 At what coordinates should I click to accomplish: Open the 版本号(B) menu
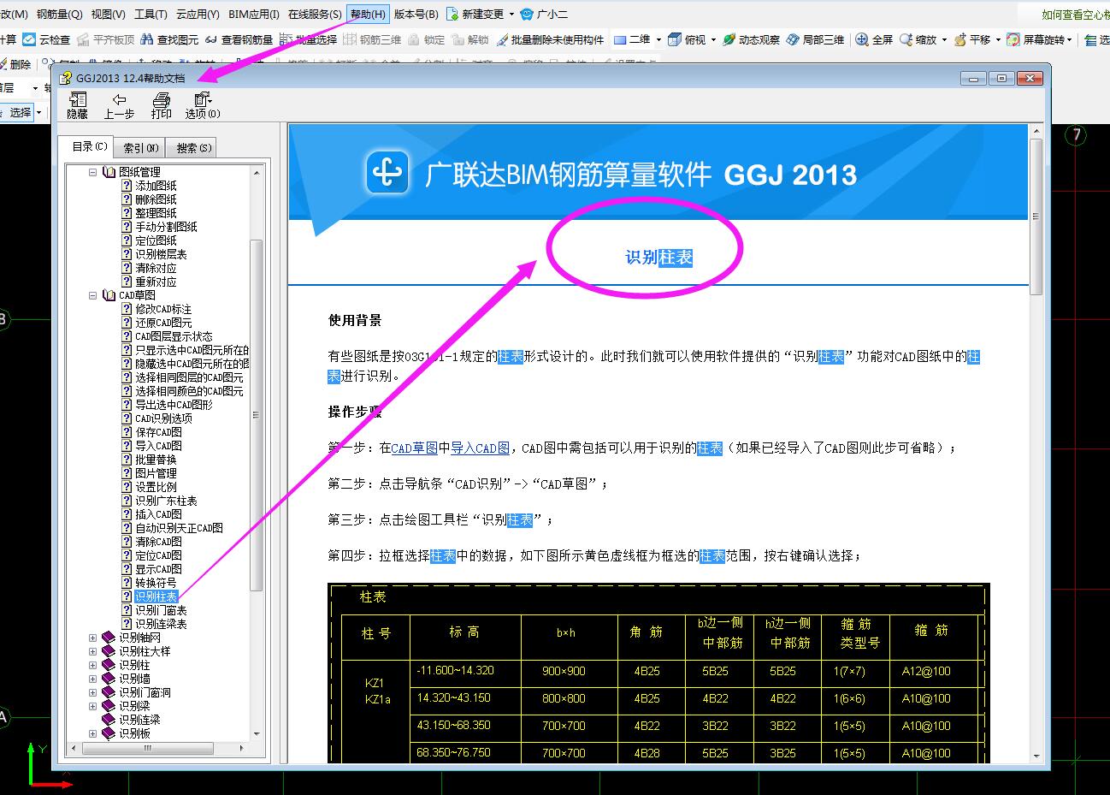(416, 15)
